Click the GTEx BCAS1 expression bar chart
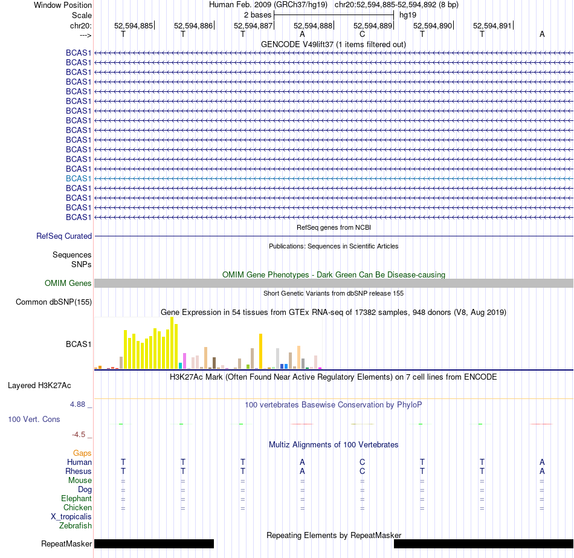Viewport: 574px width, 558px height. pyautogui.click(x=208, y=343)
